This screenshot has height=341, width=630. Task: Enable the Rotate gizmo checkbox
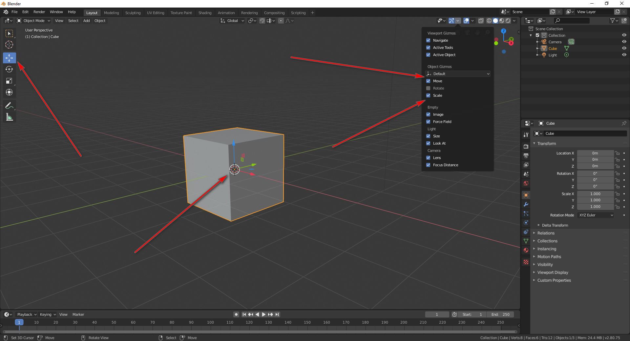[x=428, y=88]
